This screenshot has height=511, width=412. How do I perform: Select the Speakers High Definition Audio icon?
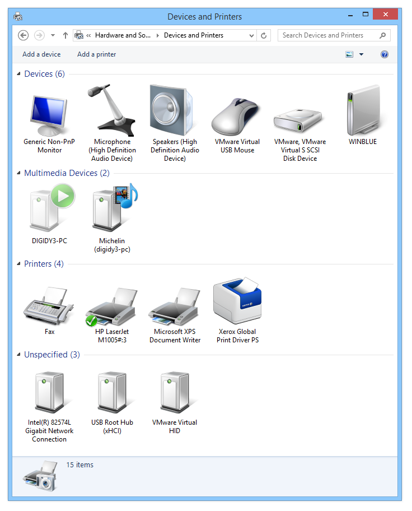click(x=172, y=110)
